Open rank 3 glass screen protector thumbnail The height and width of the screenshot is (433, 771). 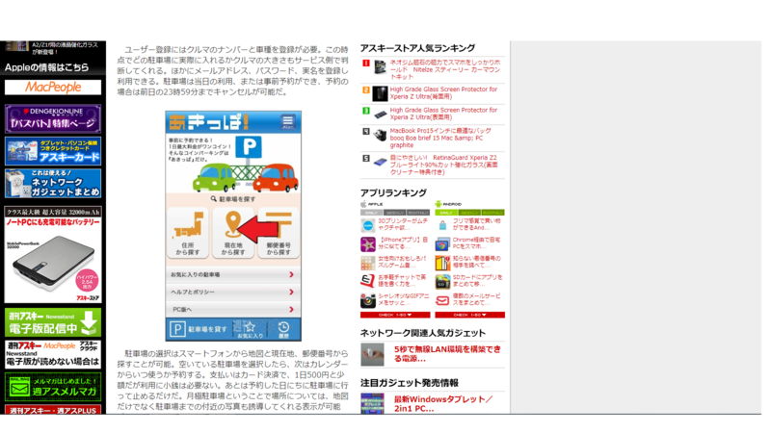tap(380, 115)
